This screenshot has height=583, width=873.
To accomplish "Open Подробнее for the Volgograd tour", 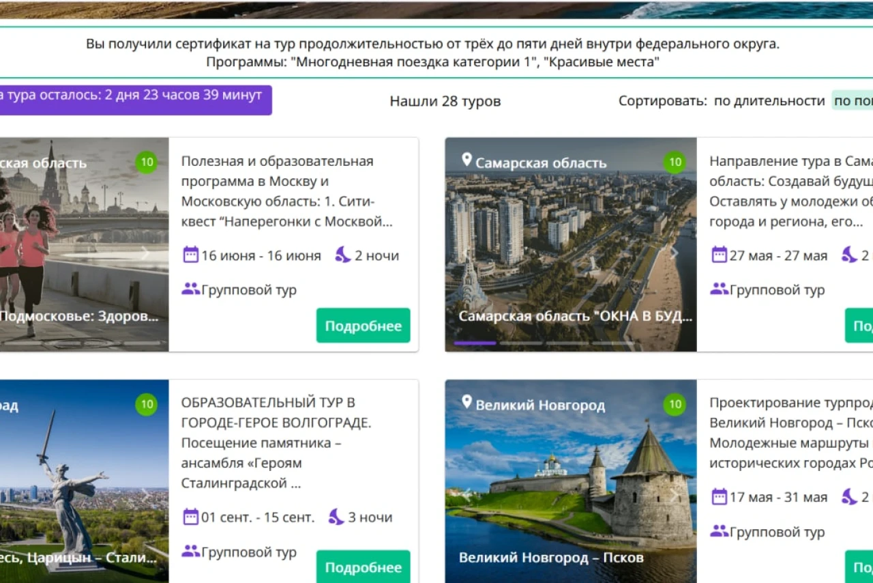I will coord(364,567).
